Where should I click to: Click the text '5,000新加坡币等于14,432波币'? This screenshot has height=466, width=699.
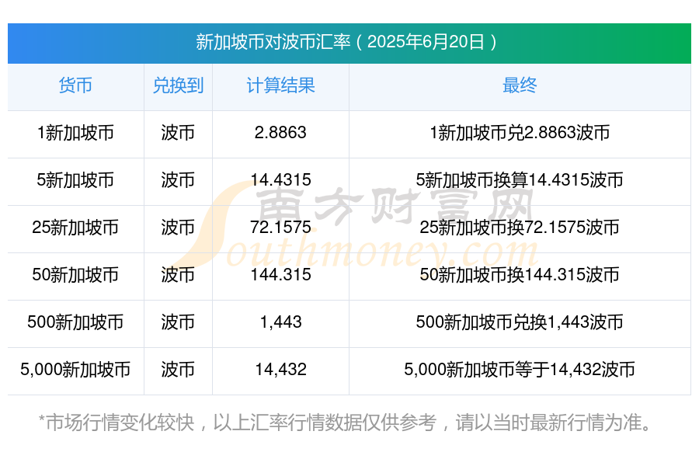pos(520,370)
